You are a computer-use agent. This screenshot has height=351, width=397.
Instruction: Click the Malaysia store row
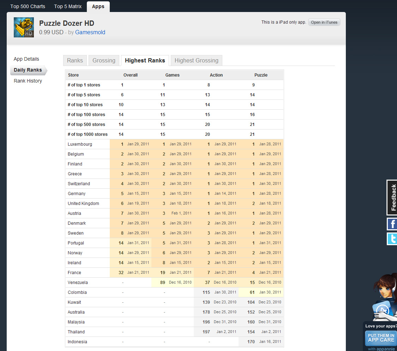coord(174,322)
